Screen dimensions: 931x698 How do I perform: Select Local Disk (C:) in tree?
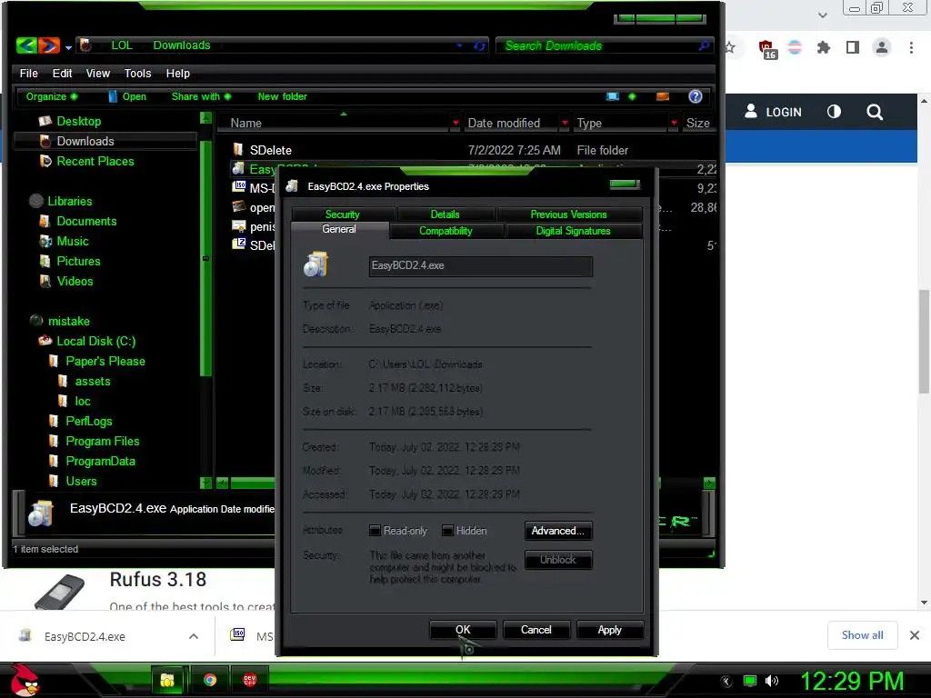point(95,342)
